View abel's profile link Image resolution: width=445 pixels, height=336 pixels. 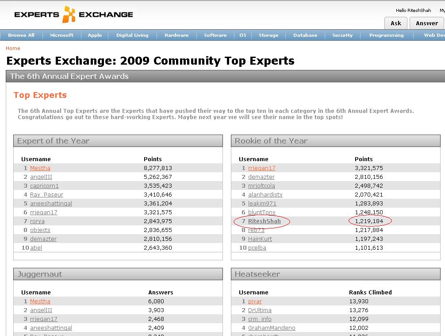pos(36,247)
